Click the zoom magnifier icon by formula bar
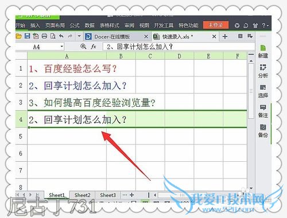 [x=83, y=46]
